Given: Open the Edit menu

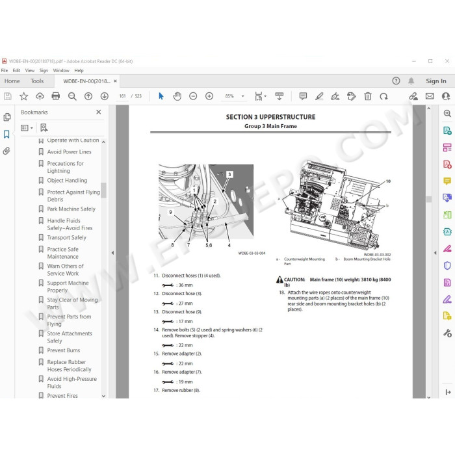Looking at the screenshot, I should [x=16, y=70].
